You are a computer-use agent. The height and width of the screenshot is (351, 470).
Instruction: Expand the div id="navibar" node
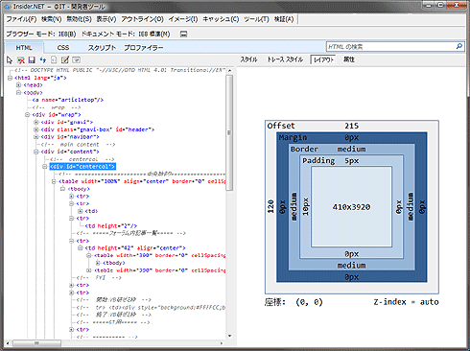point(36,137)
